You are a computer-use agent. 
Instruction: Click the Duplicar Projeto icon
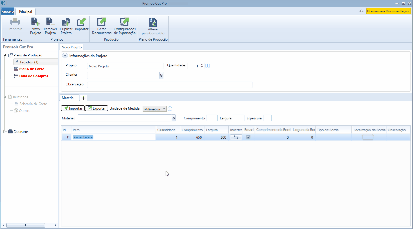[66, 22]
